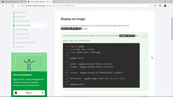This screenshot has width=173, height=97.
Task: Click the 'spot_the_diff.png' code label
Action: 71,29
